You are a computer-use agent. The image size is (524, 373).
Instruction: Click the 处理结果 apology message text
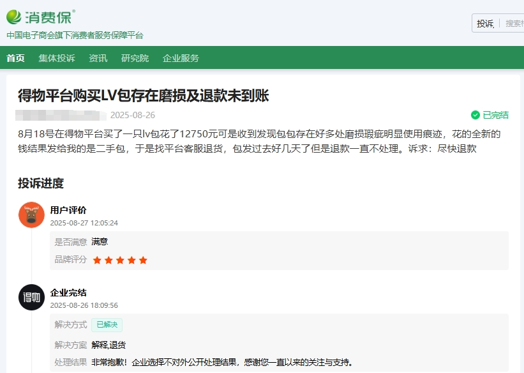pos(223,362)
